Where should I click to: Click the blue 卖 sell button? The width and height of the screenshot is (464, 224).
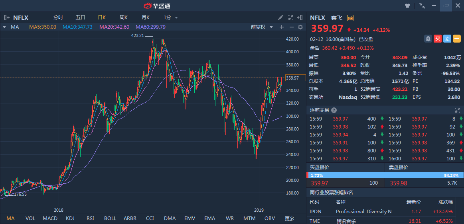447,39
